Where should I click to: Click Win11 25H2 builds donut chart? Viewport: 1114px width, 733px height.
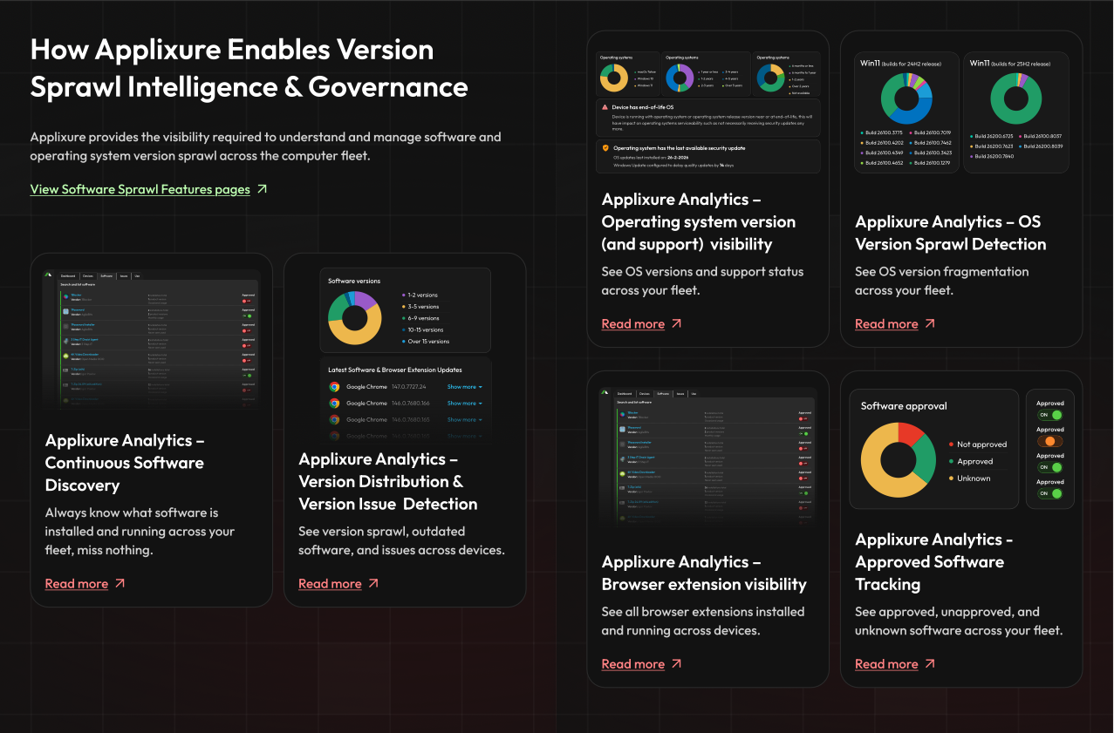pos(1017,98)
